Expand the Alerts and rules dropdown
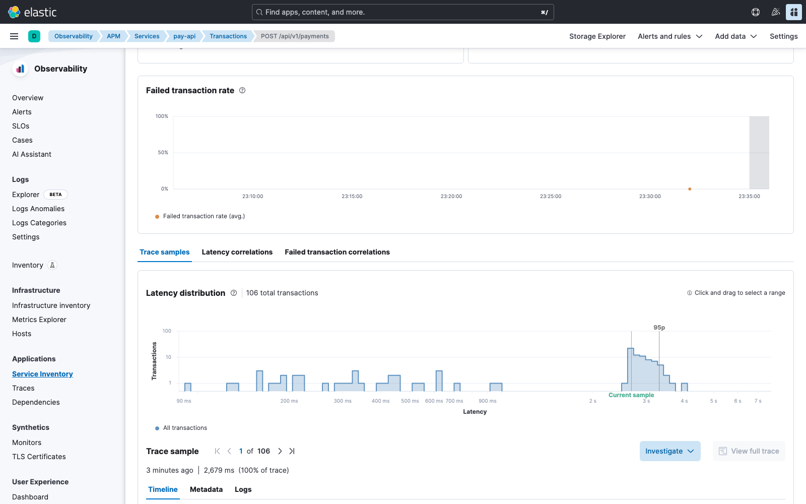The width and height of the screenshot is (806, 504). click(670, 36)
